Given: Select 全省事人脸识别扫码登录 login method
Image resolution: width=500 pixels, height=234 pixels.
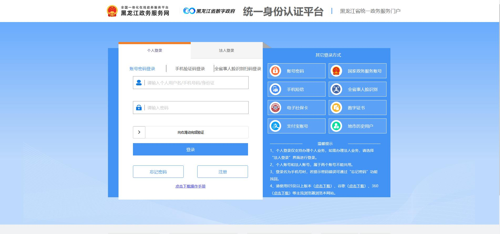Looking at the screenshot, I should (x=238, y=69).
